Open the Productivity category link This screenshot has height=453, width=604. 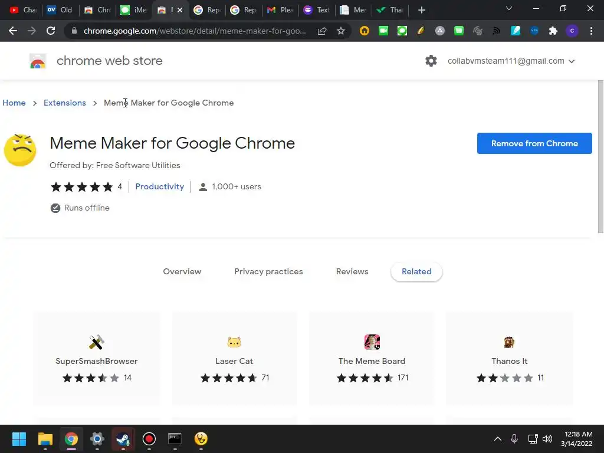pyautogui.click(x=159, y=187)
